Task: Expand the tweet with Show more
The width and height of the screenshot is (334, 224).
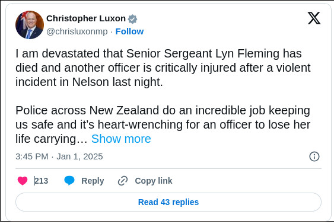Action: 121,139
